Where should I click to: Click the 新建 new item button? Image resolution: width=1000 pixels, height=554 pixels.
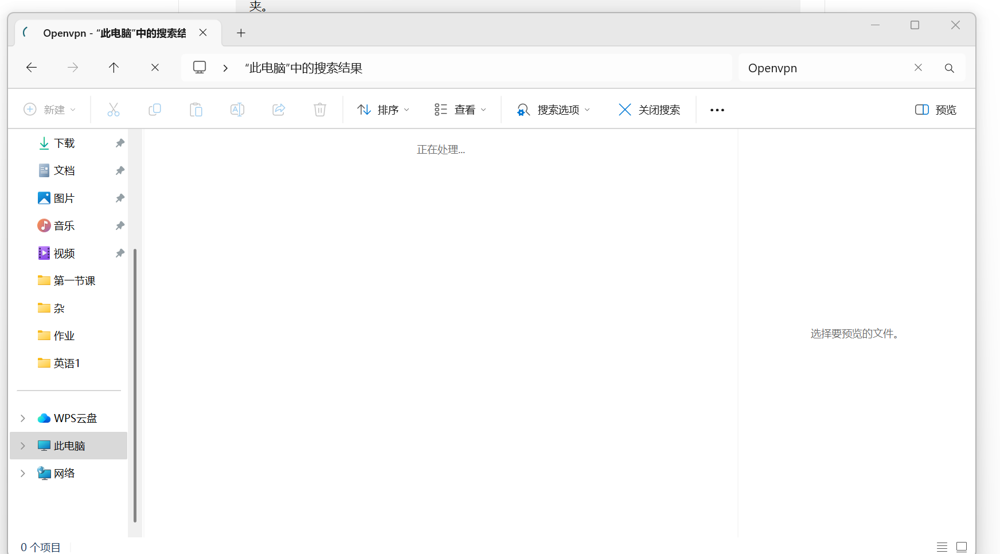tap(50, 109)
